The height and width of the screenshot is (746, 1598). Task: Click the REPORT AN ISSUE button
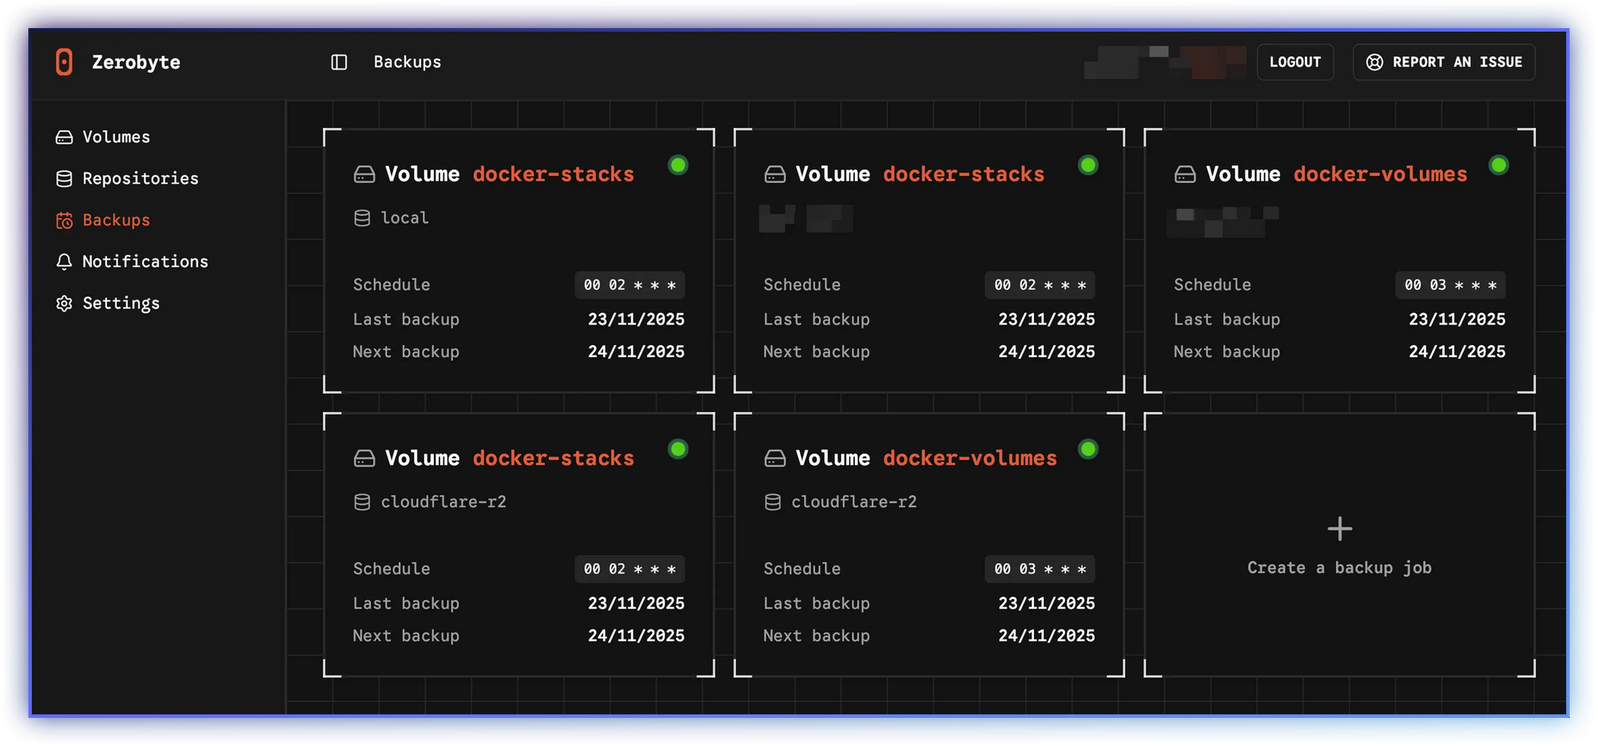[x=1443, y=62]
